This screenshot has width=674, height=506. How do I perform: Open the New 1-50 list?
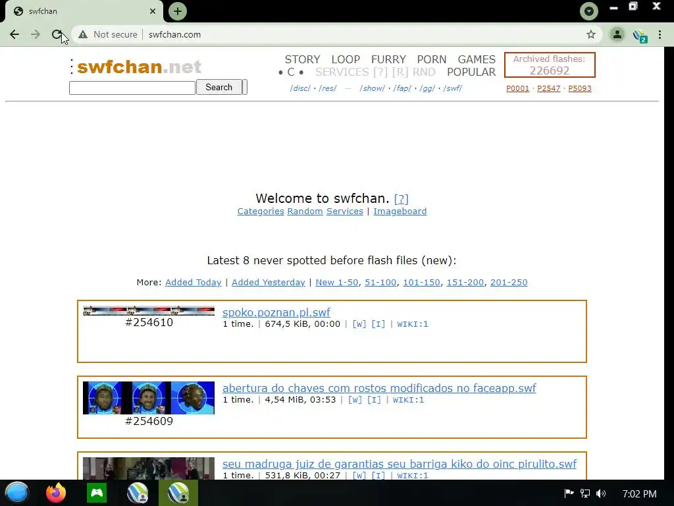(337, 282)
